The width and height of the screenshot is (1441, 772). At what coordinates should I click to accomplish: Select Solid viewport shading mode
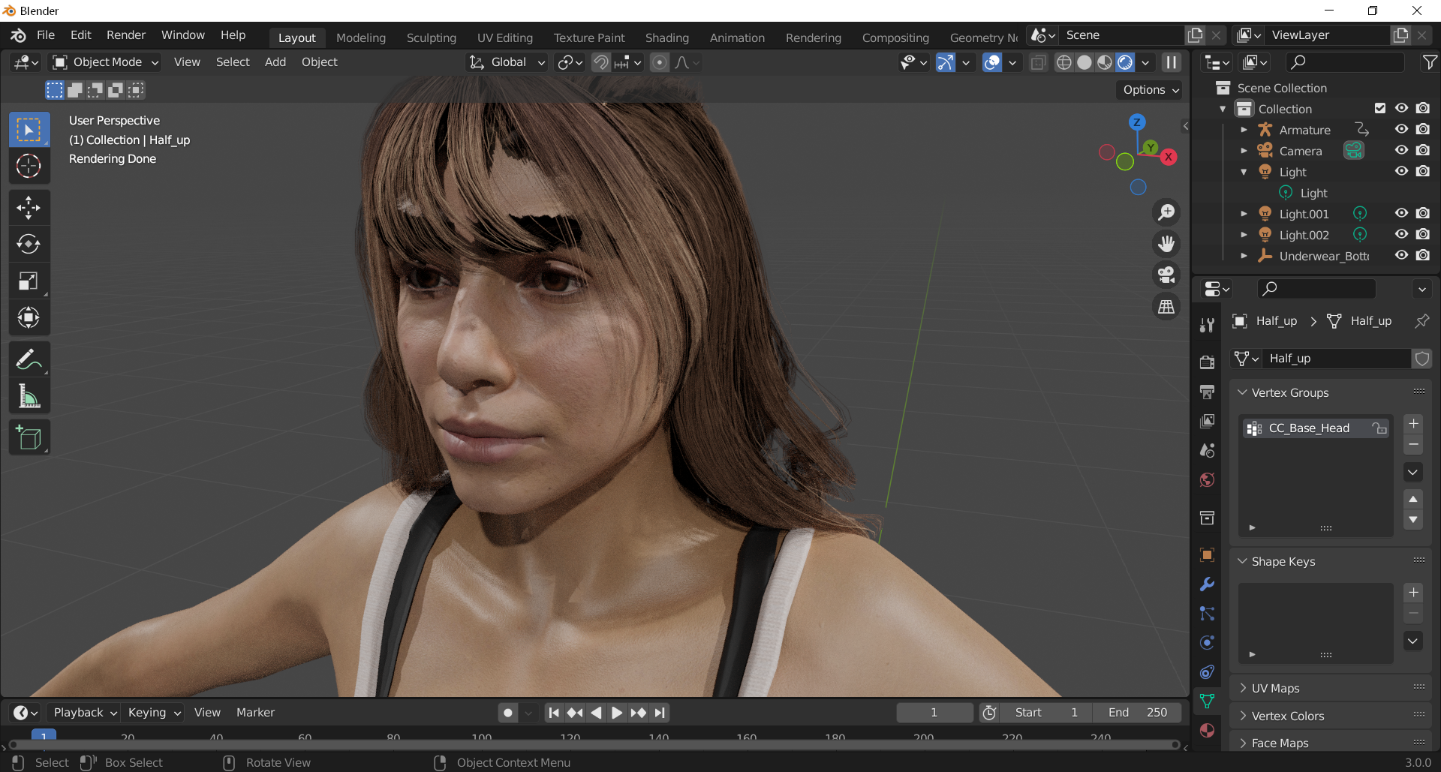click(x=1084, y=62)
